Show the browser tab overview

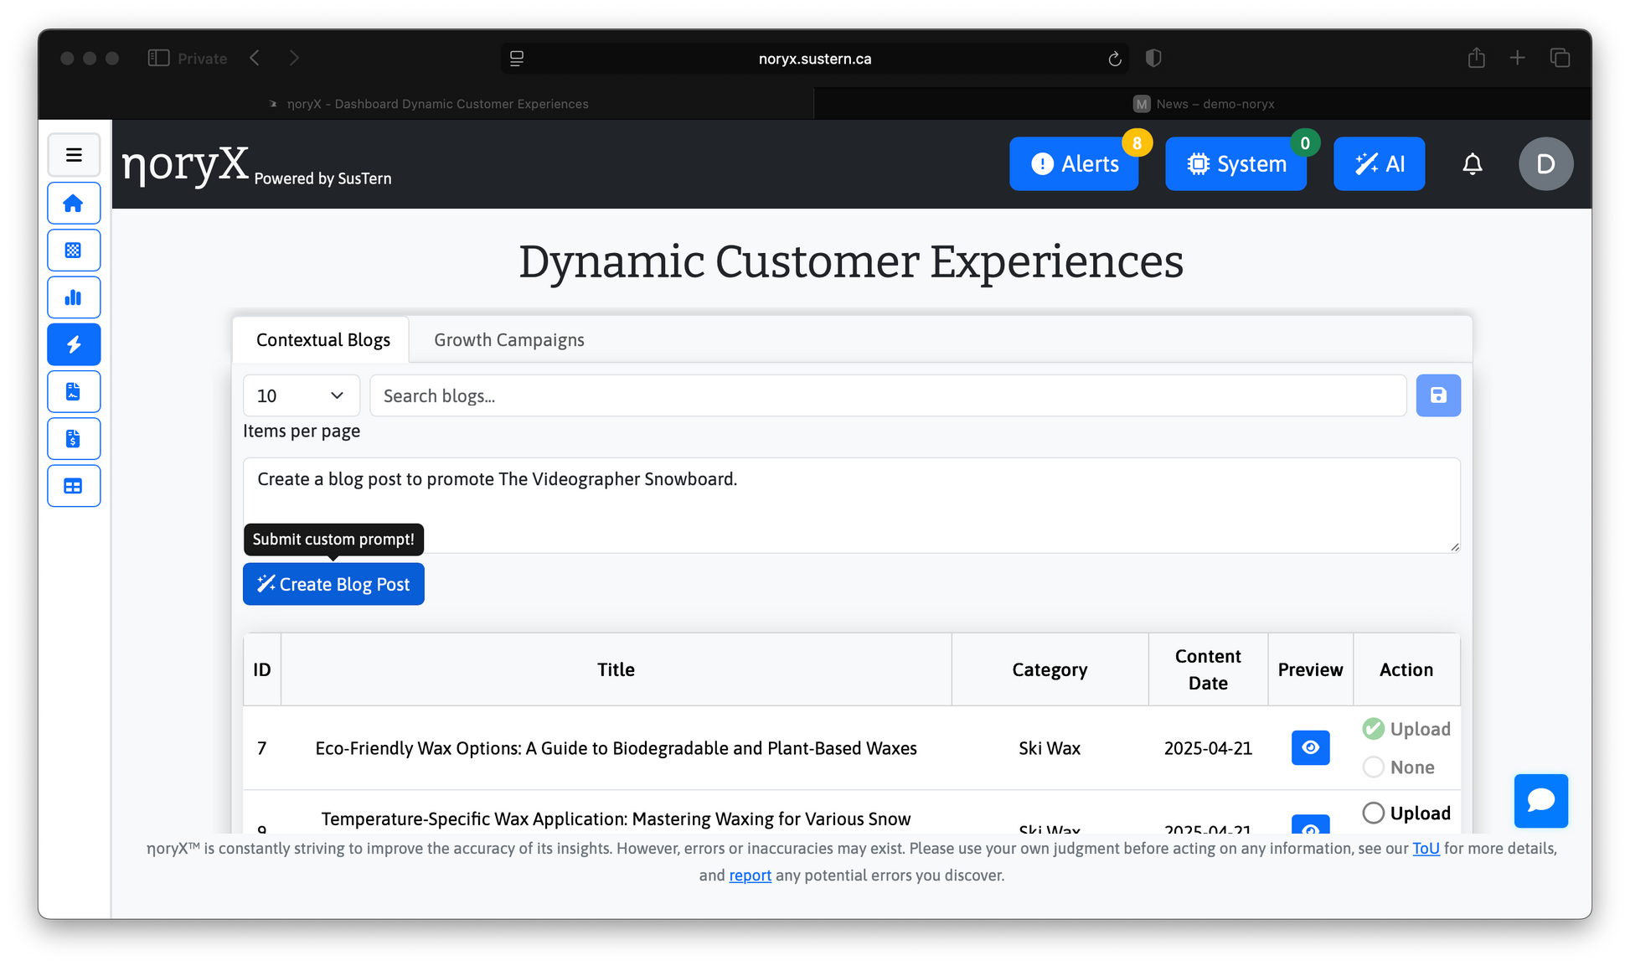click(x=1560, y=58)
